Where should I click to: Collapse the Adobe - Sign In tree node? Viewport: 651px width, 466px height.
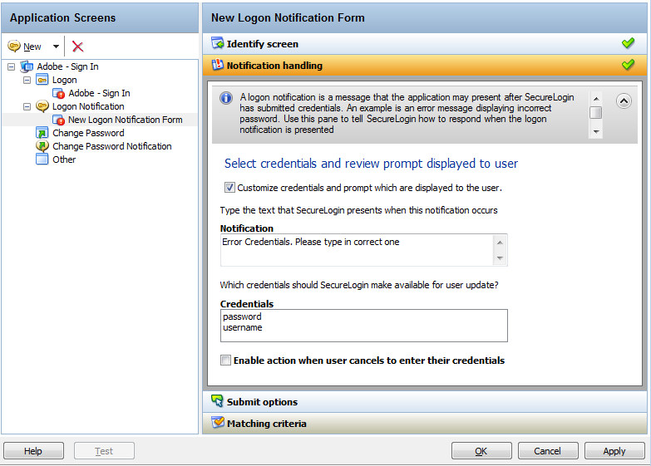pos(11,66)
